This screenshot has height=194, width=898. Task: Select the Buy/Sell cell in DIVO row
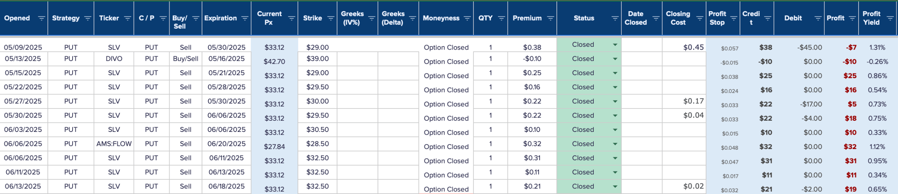(x=185, y=59)
